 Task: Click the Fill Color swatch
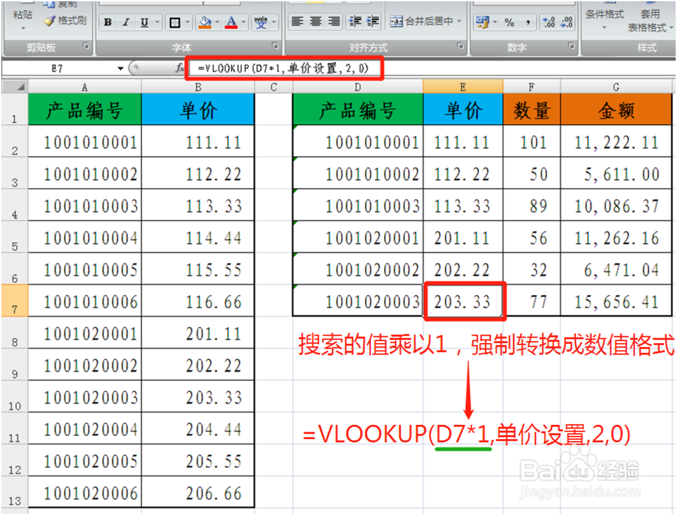click(x=206, y=22)
